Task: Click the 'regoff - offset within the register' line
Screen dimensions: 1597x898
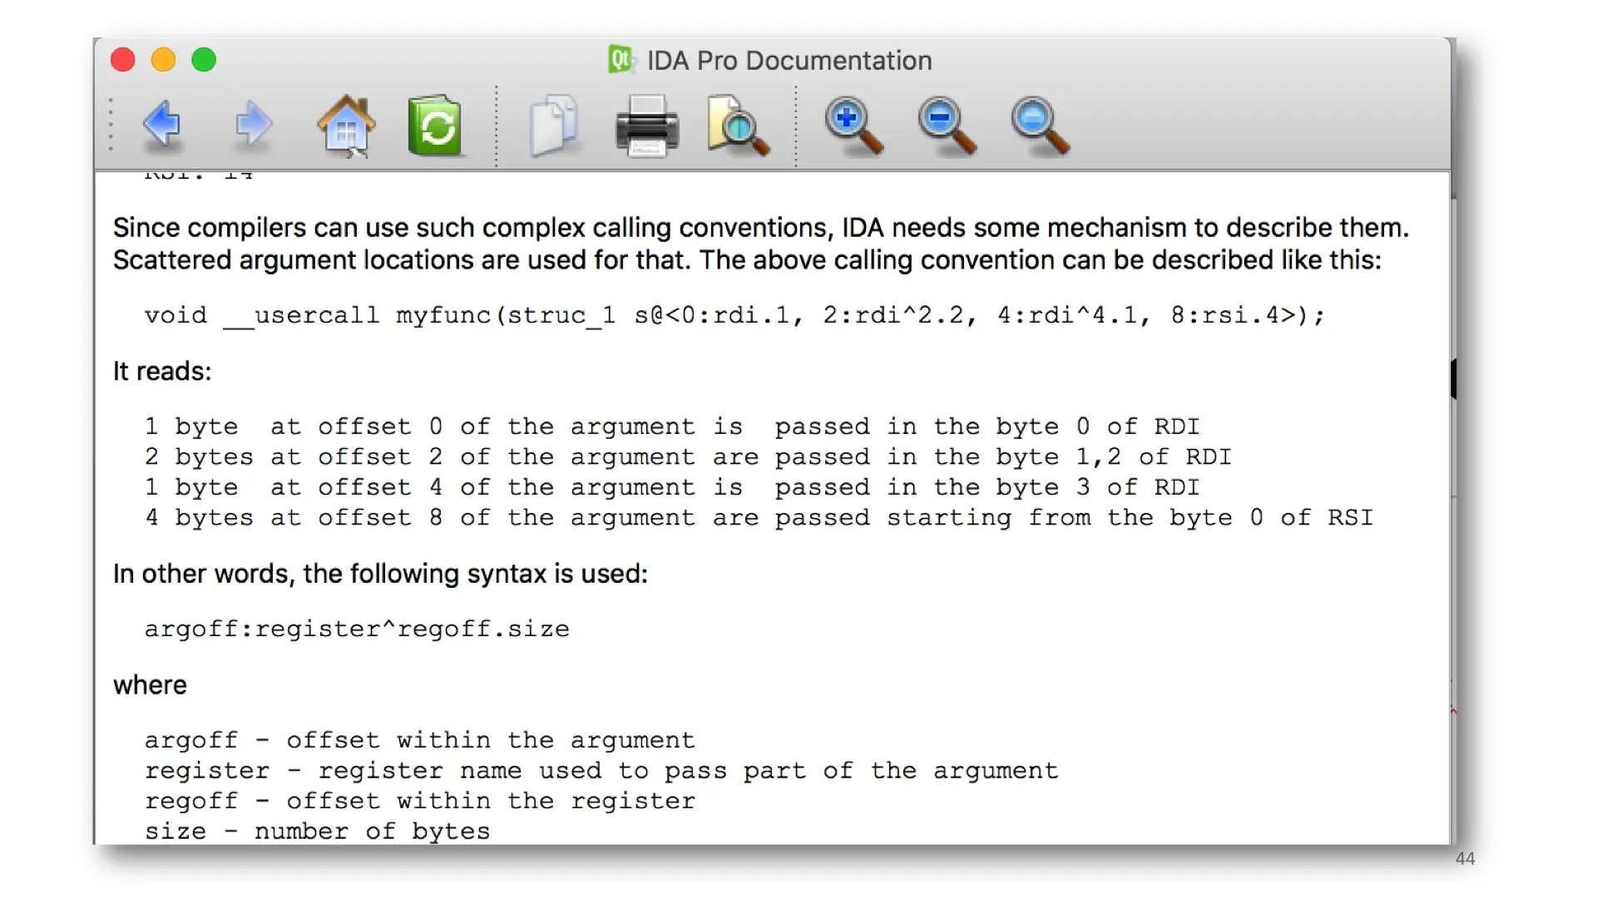Action: click(420, 802)
